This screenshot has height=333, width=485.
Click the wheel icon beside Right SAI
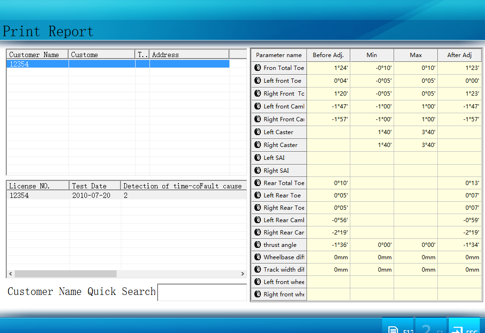point(258,171)
